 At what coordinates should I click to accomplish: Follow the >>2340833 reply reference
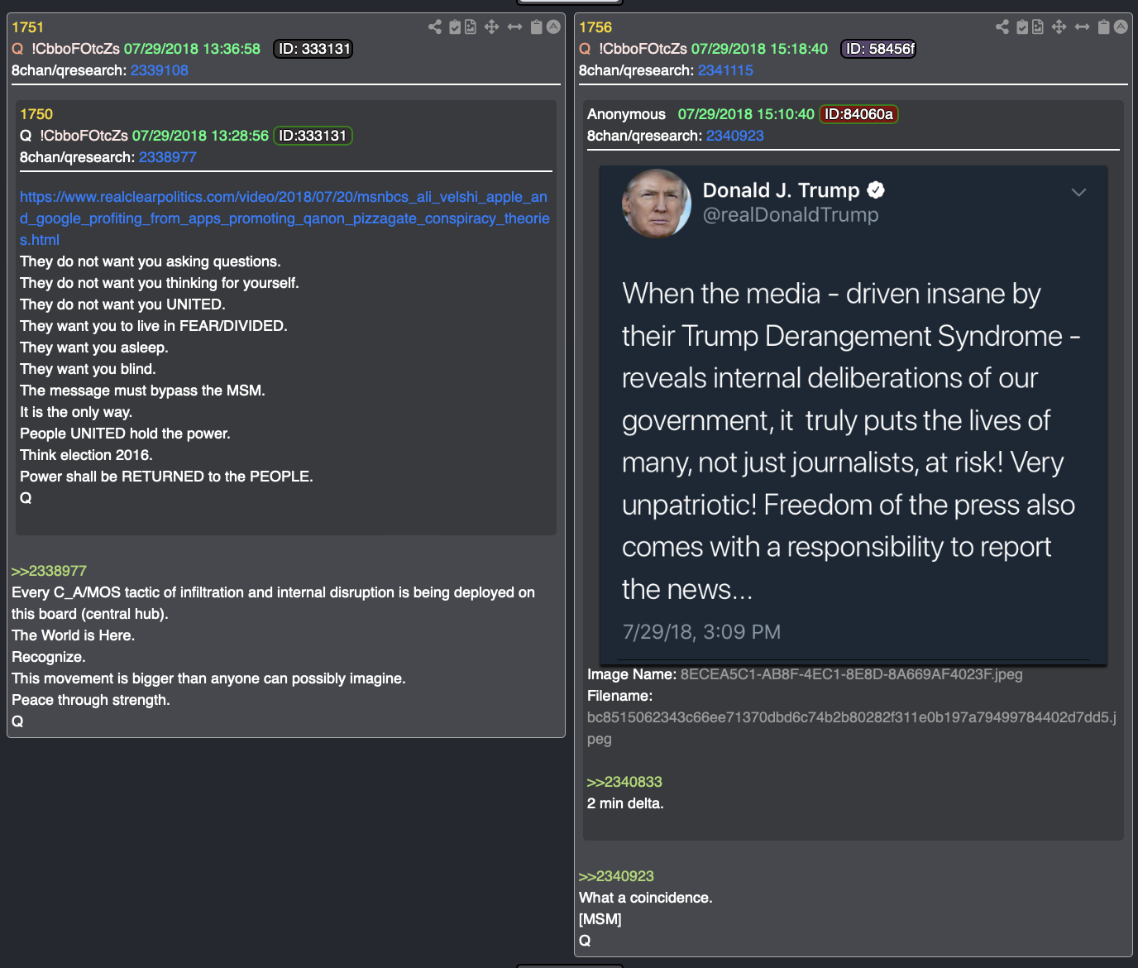tap(624, 782)
